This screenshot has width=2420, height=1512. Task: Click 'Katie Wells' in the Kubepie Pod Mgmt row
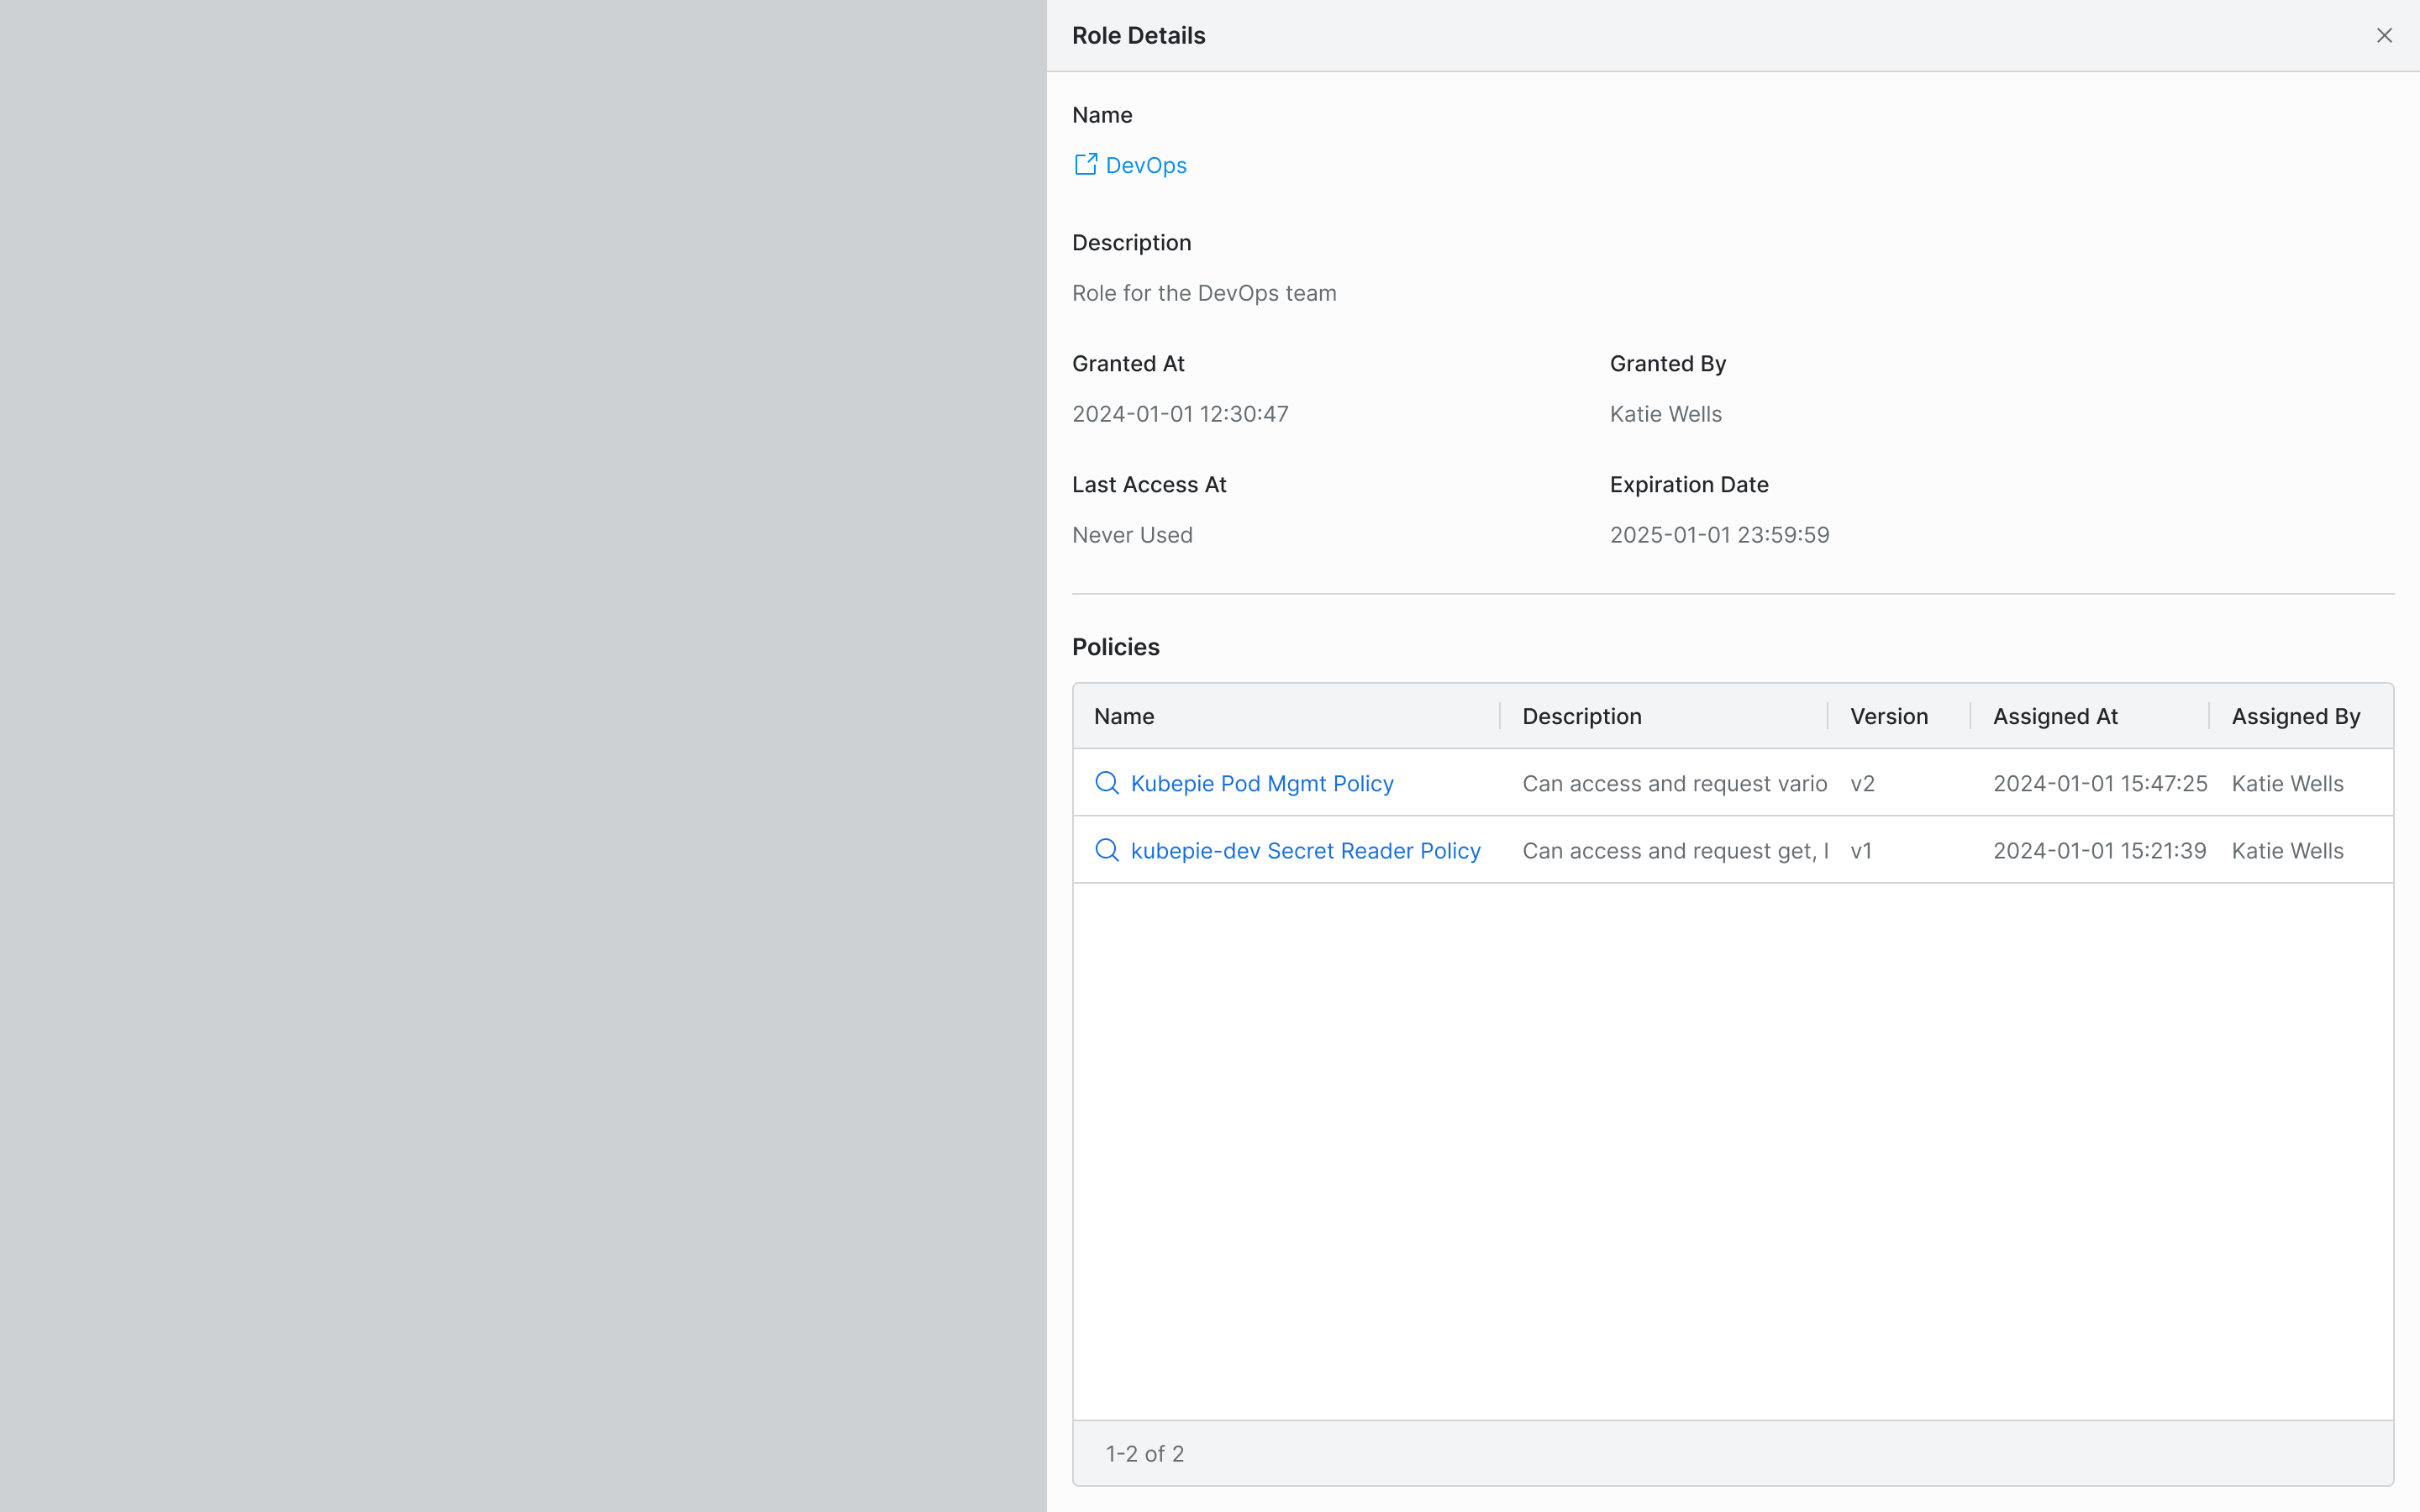(x=2288, y=783)
